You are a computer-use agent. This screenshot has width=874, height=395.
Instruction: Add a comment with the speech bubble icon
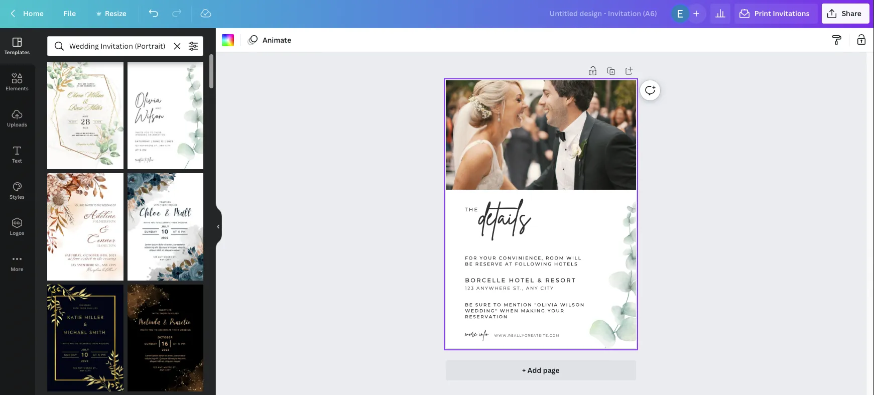(650, 90)
